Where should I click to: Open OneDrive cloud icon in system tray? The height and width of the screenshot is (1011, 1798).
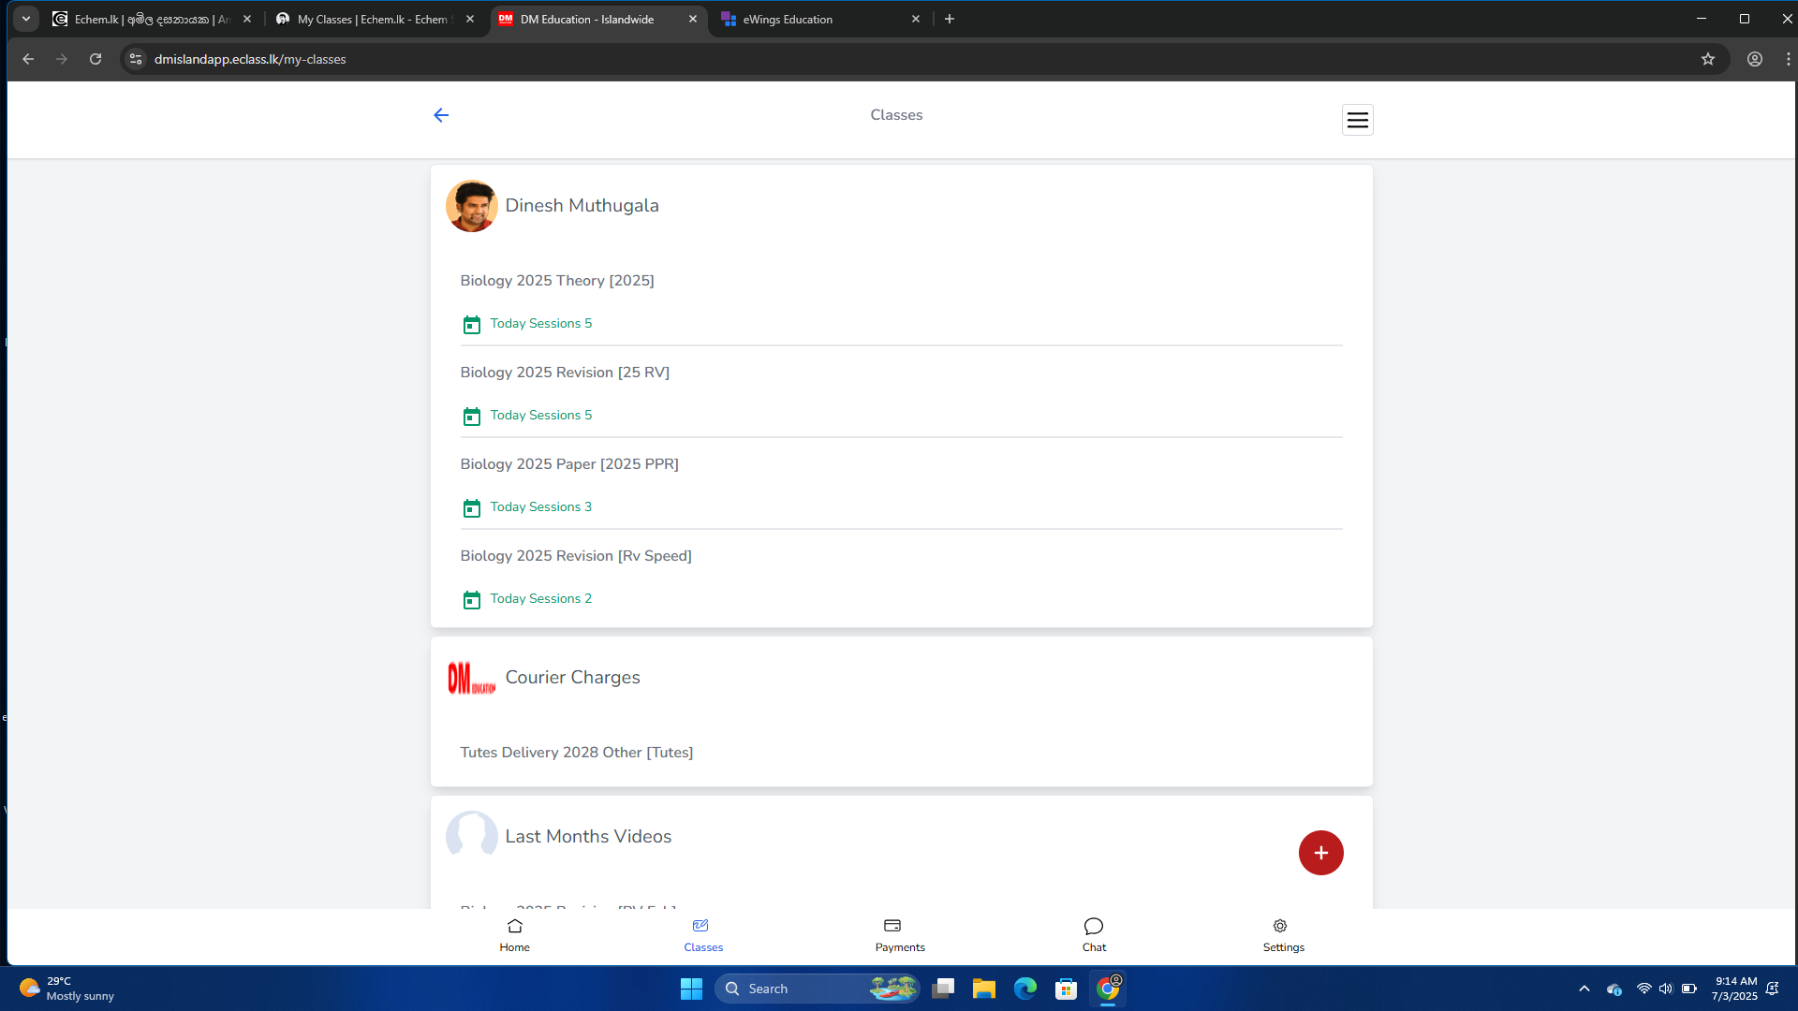pos(1614,989)
